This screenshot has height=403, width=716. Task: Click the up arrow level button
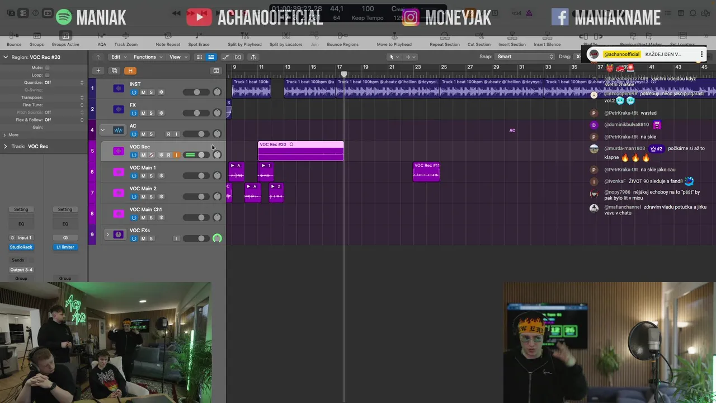(x=98, y=57)
